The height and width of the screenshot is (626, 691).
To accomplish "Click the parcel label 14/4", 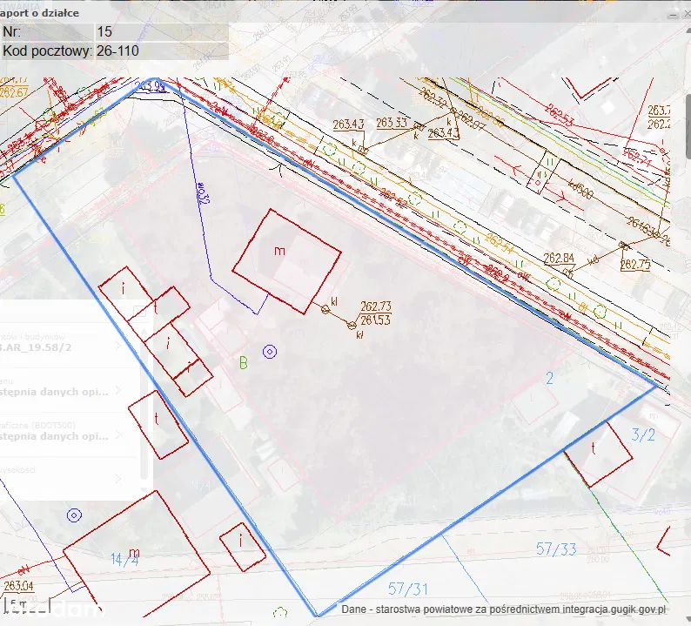I will tap(124, 559).
